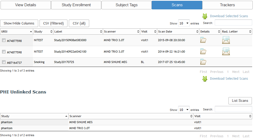The height and width of the screenshot is (138, 254).
Task: Open details folder for Study20150908at083000 scan
Action: (x=203, y=40)
